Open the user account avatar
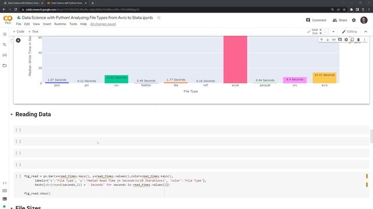This screenshot has width=373, height=209. click(x=364, y=20)
